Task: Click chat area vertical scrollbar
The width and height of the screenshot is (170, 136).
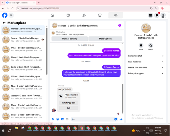Action: [122, 98]
